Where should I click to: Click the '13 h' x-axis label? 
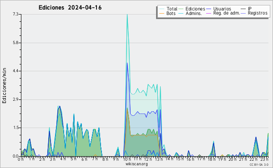pyautogui.click(x=159, y=159)
